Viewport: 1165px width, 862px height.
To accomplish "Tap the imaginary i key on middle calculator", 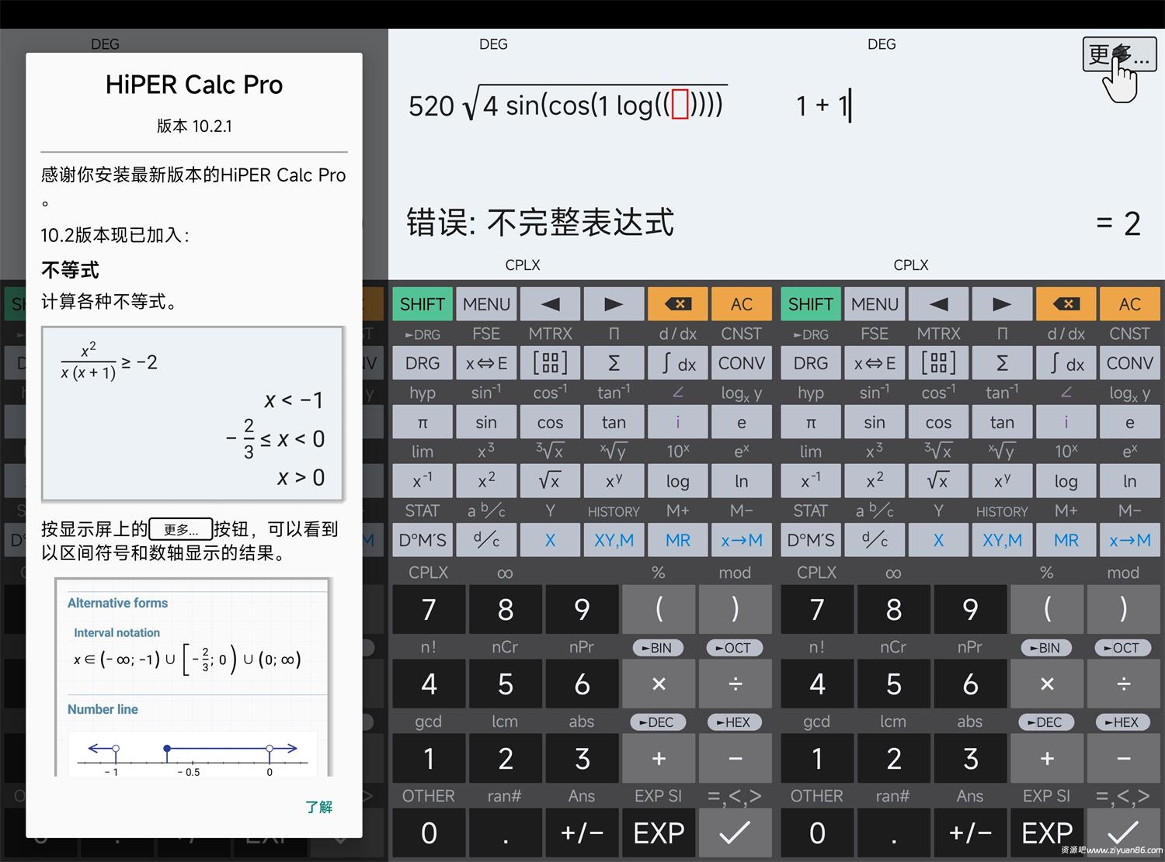I will click(678, 422).
